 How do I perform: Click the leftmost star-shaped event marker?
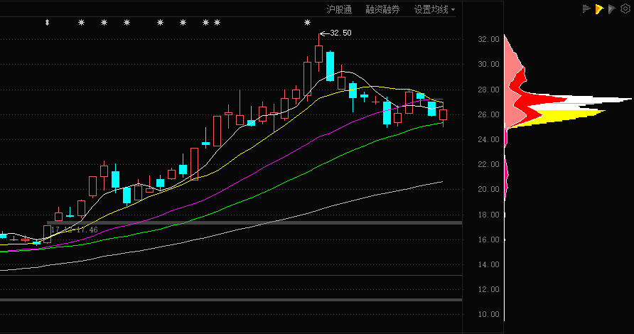[x=81, y=23]
